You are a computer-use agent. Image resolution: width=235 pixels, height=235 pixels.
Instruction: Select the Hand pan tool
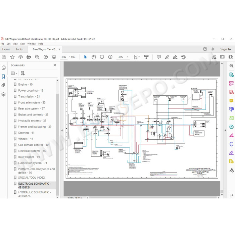pyautogui.click(x=94, y=57)
